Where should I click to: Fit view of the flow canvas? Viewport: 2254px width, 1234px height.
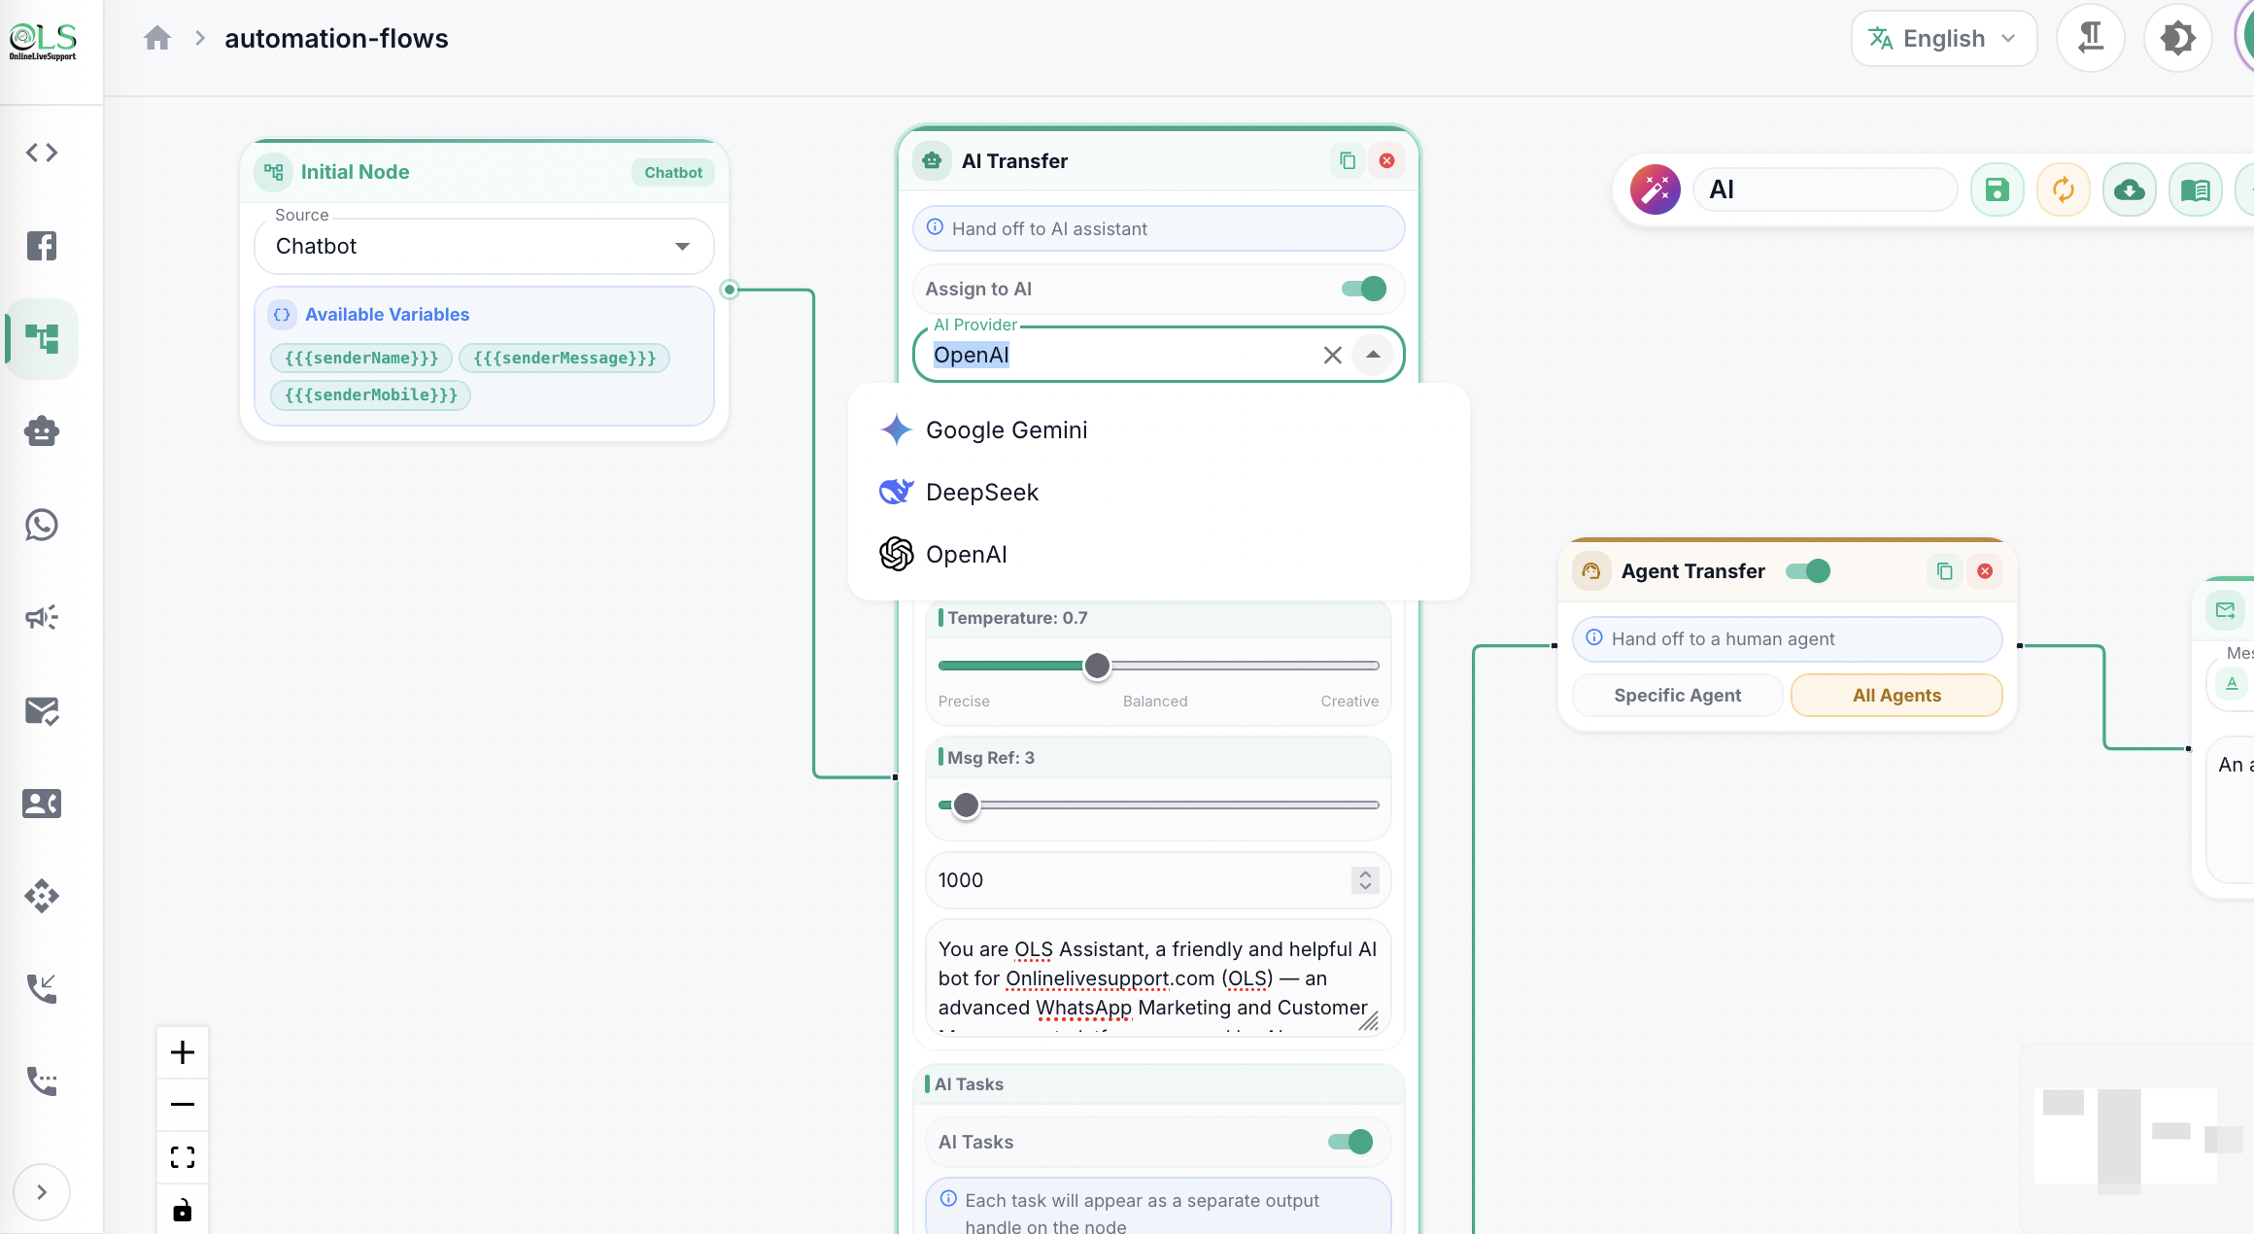pyautogui.click(x=183, y=1157)
